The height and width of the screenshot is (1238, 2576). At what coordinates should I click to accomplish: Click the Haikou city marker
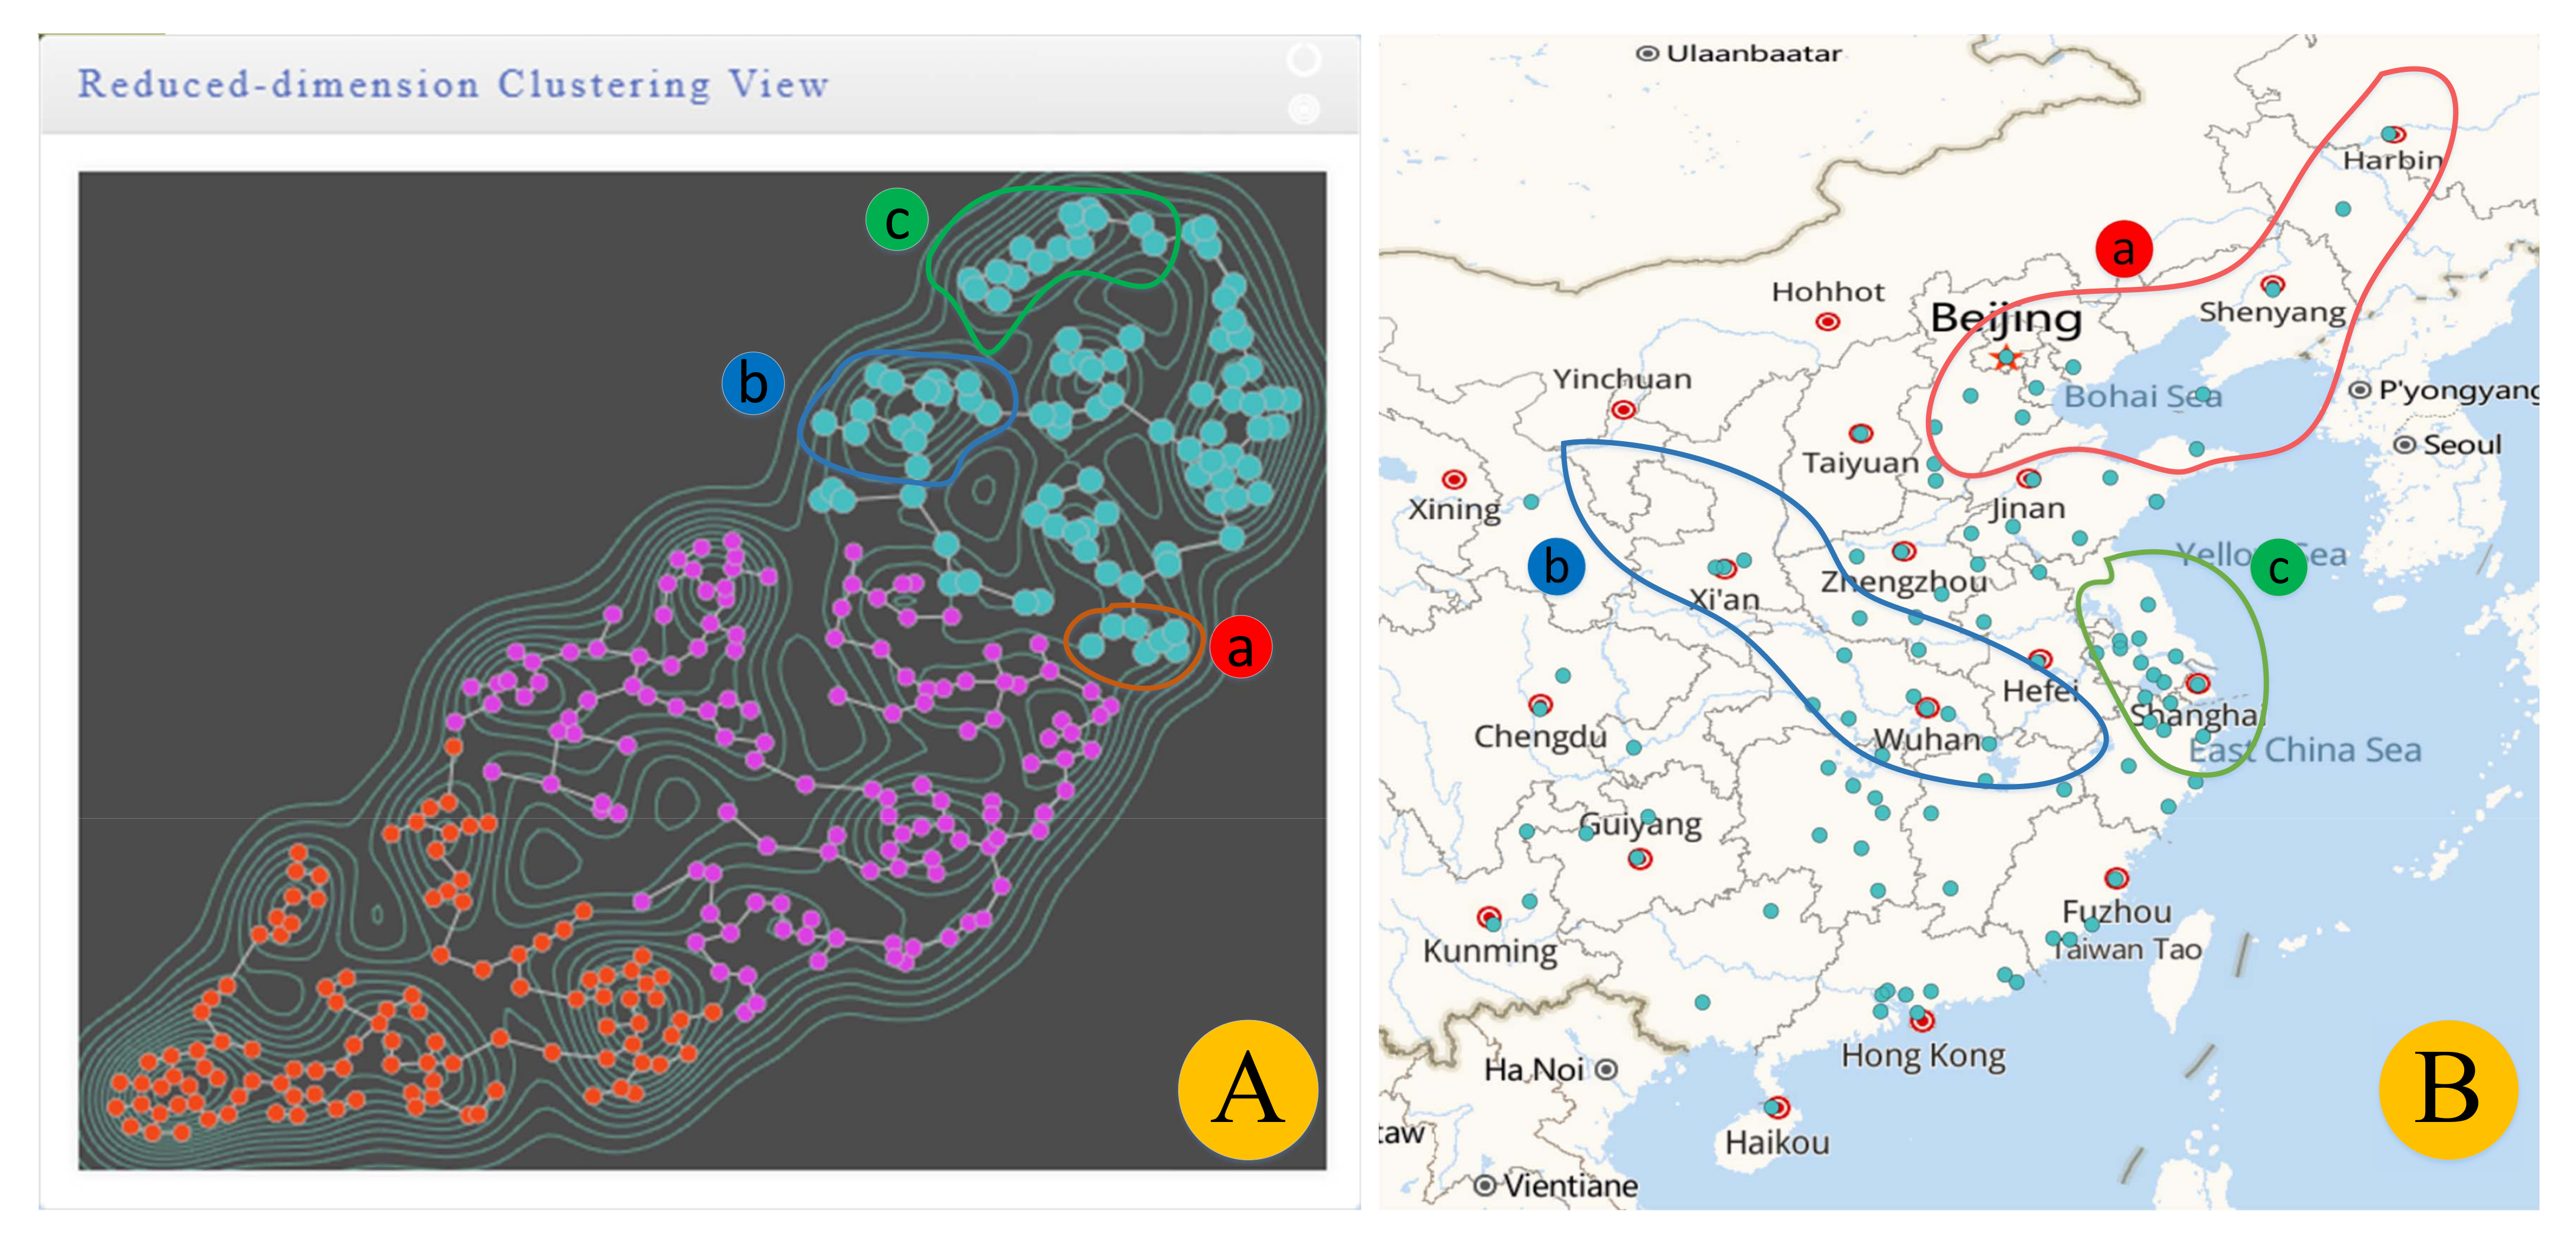coord(1776,1107)
